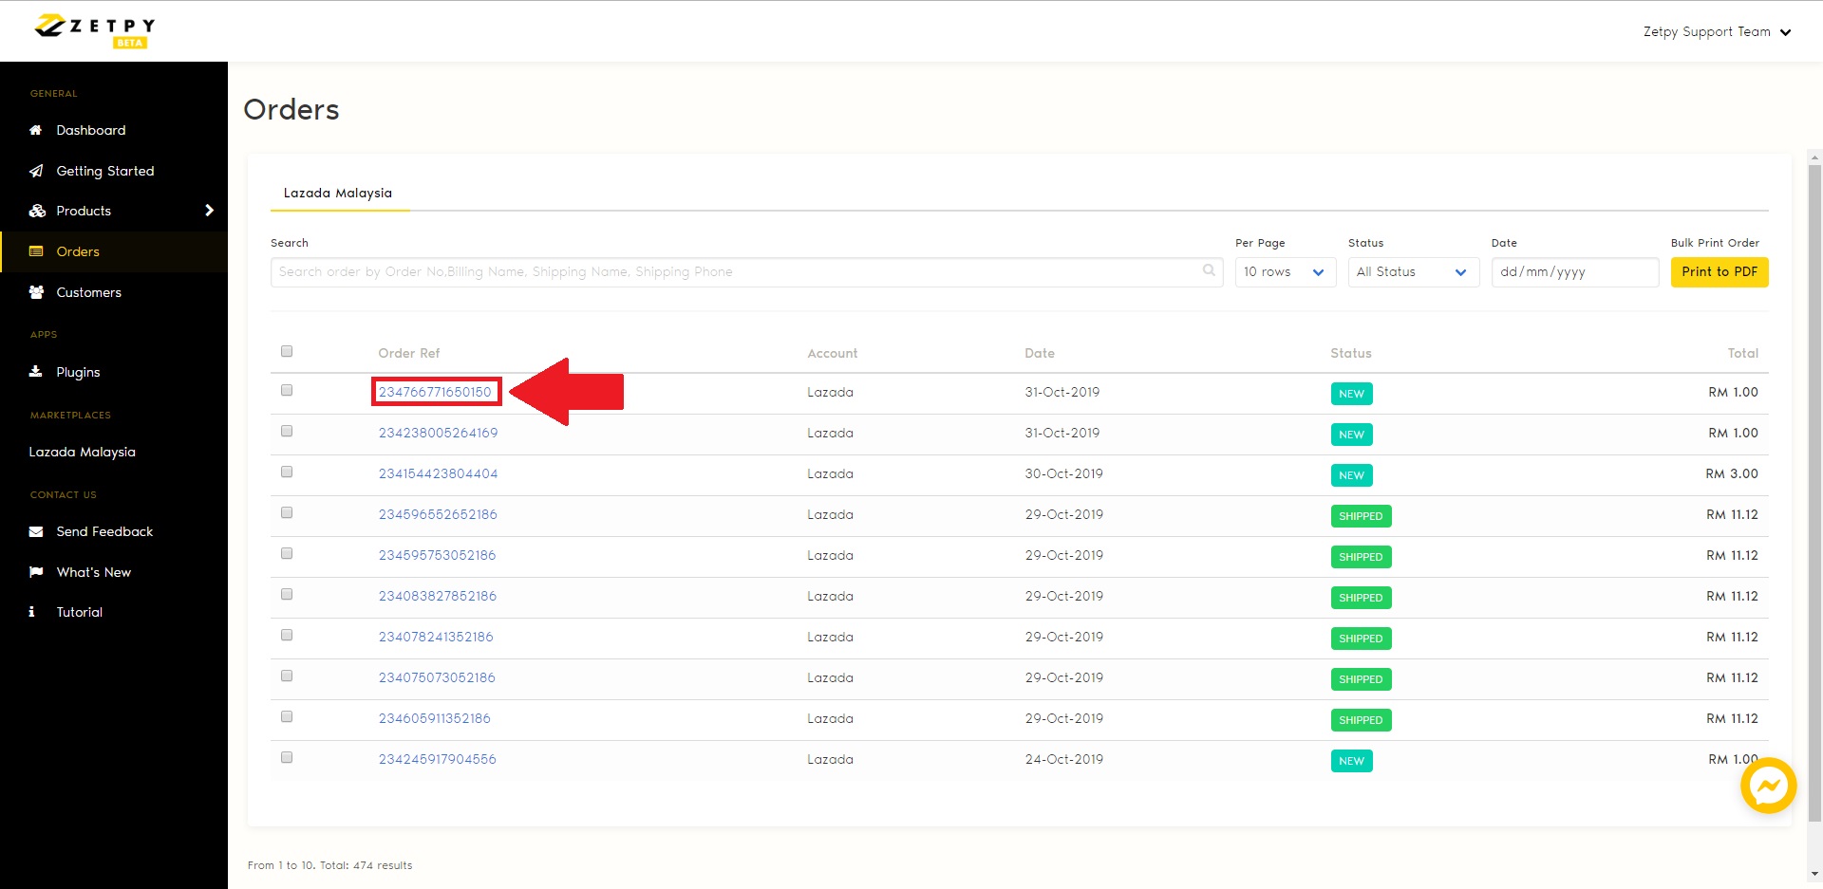The image size is (1823, 889).
Task: Open the All Status filter dropdown
Action: (x=1413, y=272)
